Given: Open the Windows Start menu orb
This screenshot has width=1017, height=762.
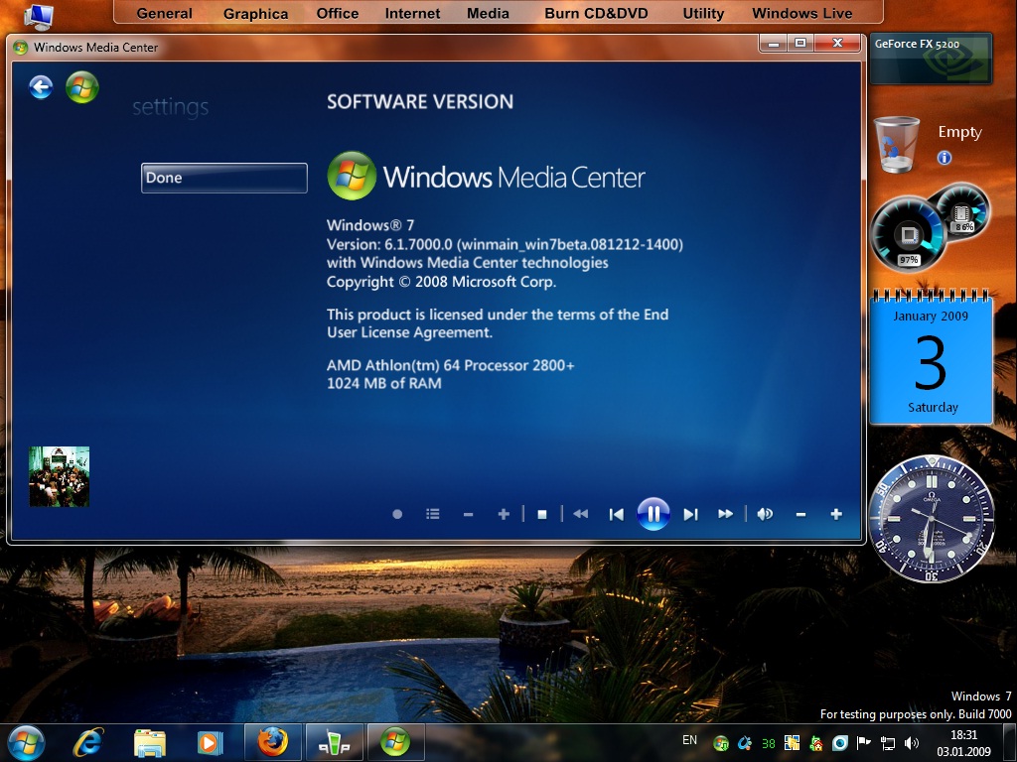Looking at the screenshot, I should point(26,742).
